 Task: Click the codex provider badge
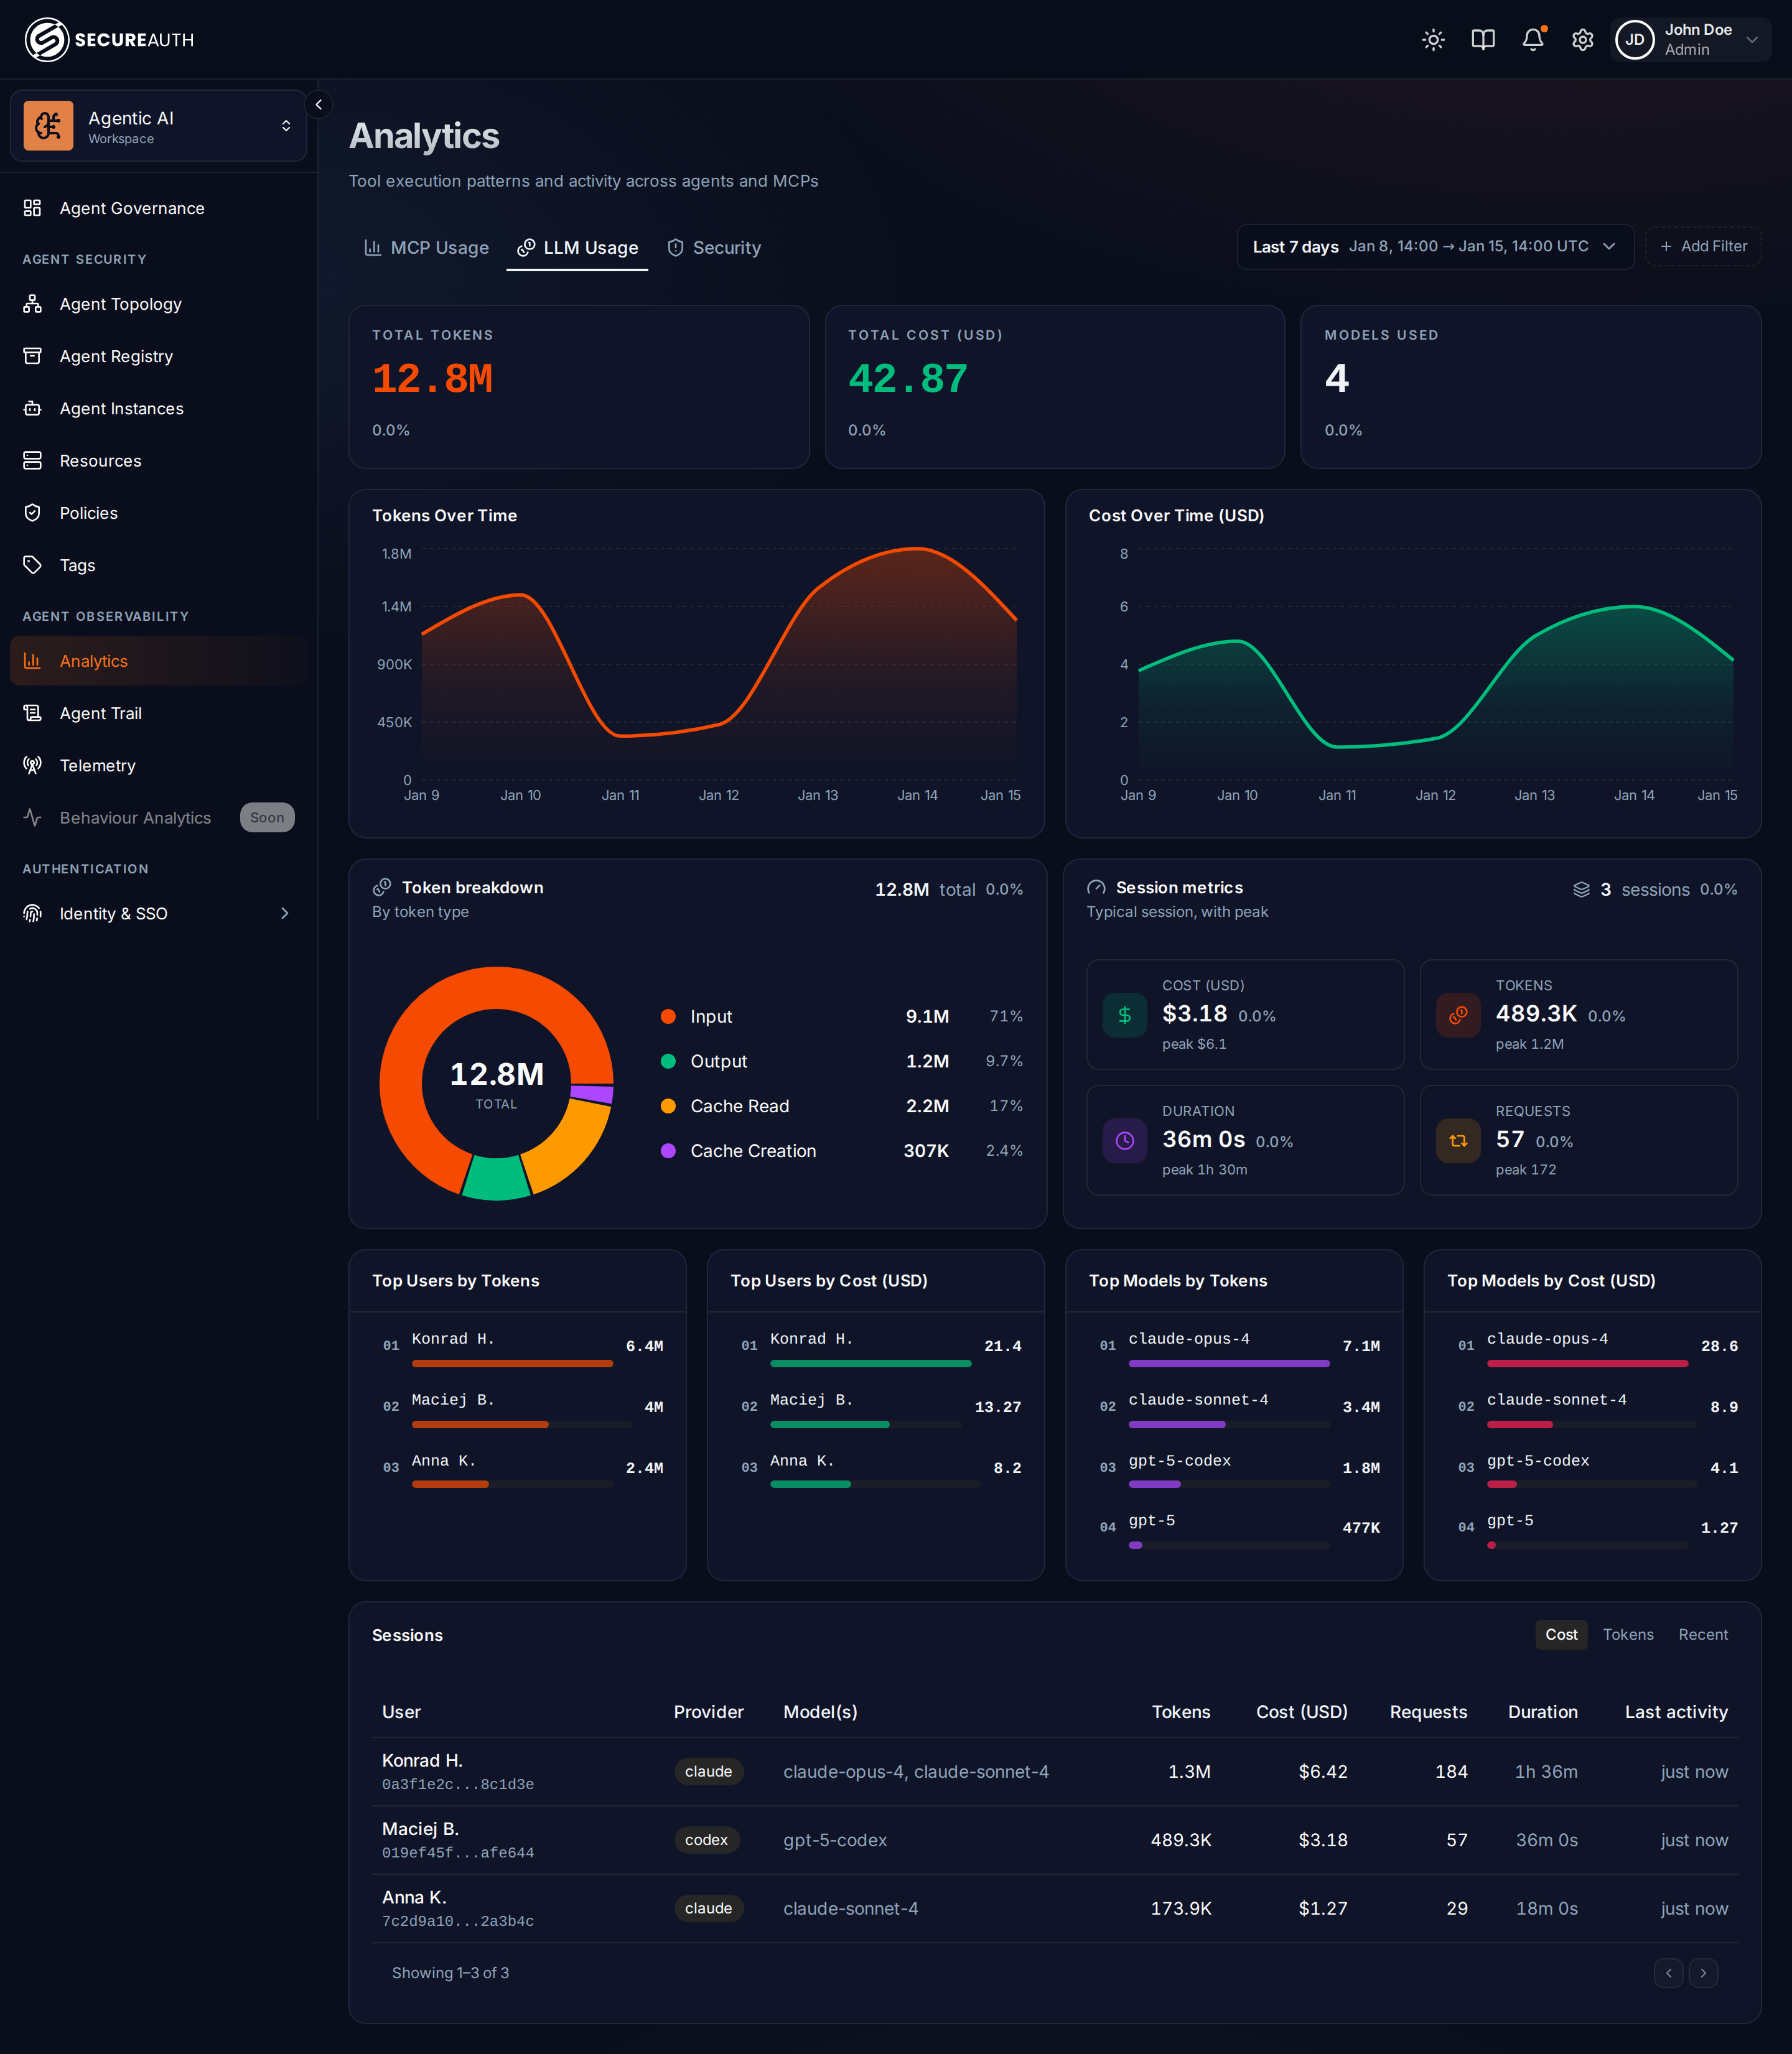click(x=707, y=1840)
